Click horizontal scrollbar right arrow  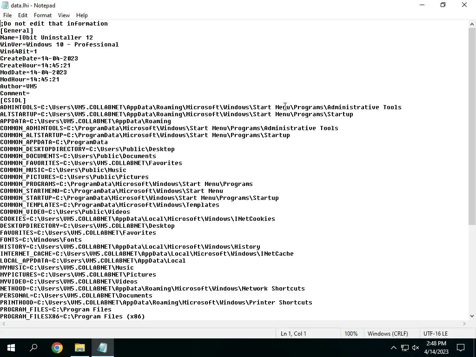pos(464,324)
